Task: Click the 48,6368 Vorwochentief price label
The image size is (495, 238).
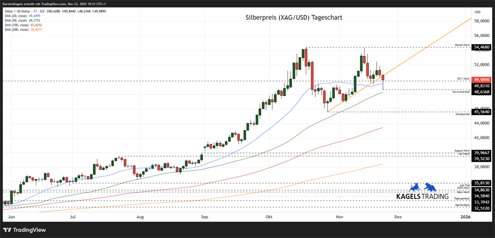Action: pyautogui.click(x=481, y=92)
